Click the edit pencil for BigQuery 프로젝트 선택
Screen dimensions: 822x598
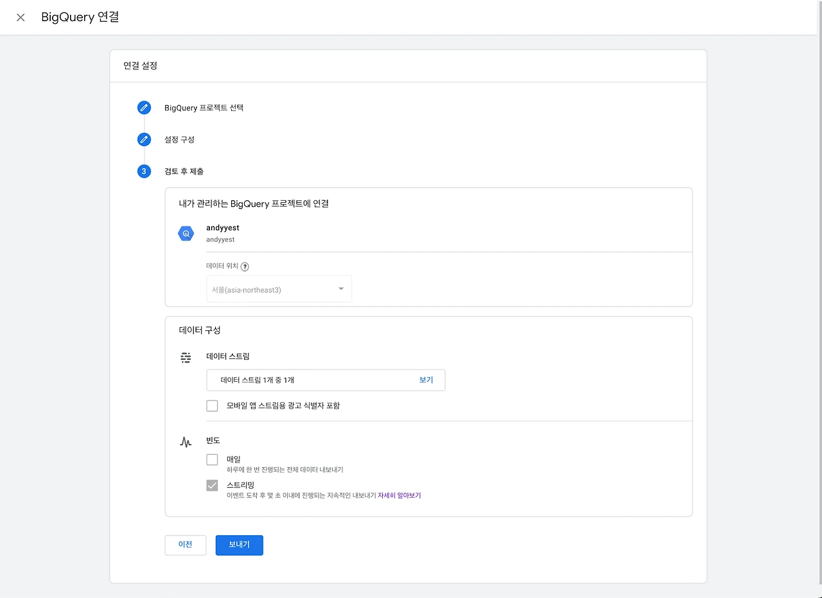point(144,108)
